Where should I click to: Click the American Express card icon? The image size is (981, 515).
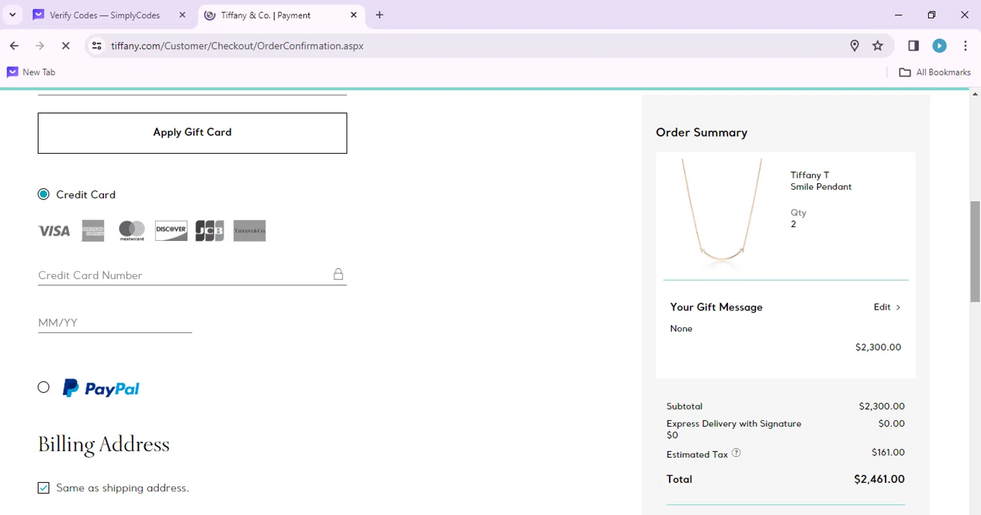click(93, 230)
